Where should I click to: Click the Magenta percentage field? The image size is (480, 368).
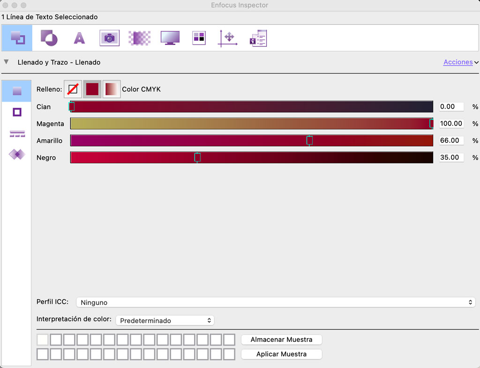451,124
